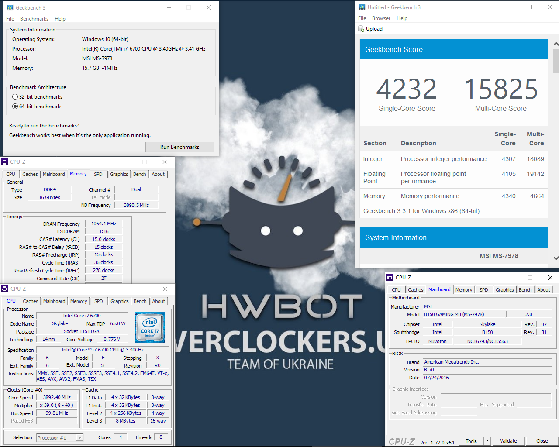
Task: Switch to Caches tab in CPU-Z Memory window
Action: pyautogui.click(x=30, y=174)
